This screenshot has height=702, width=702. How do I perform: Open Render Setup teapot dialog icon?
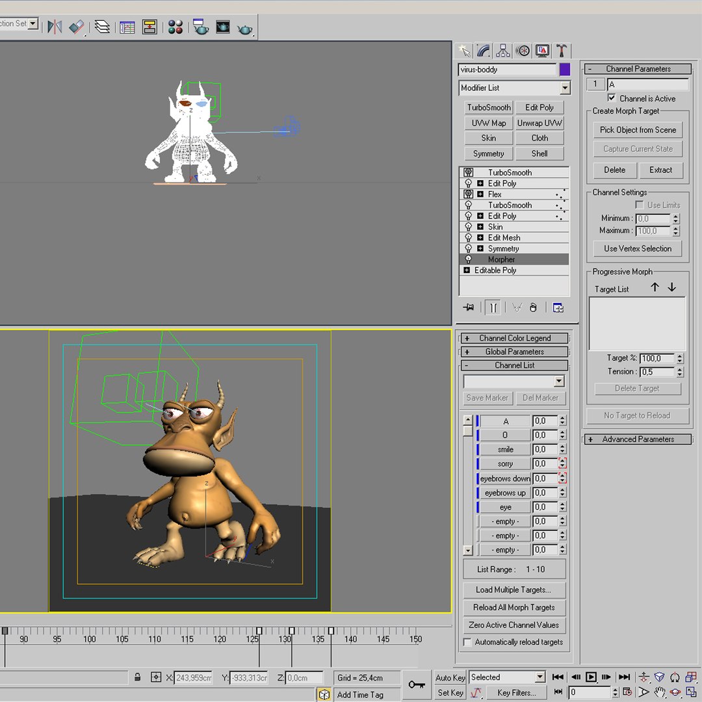[x=200, y=27]
